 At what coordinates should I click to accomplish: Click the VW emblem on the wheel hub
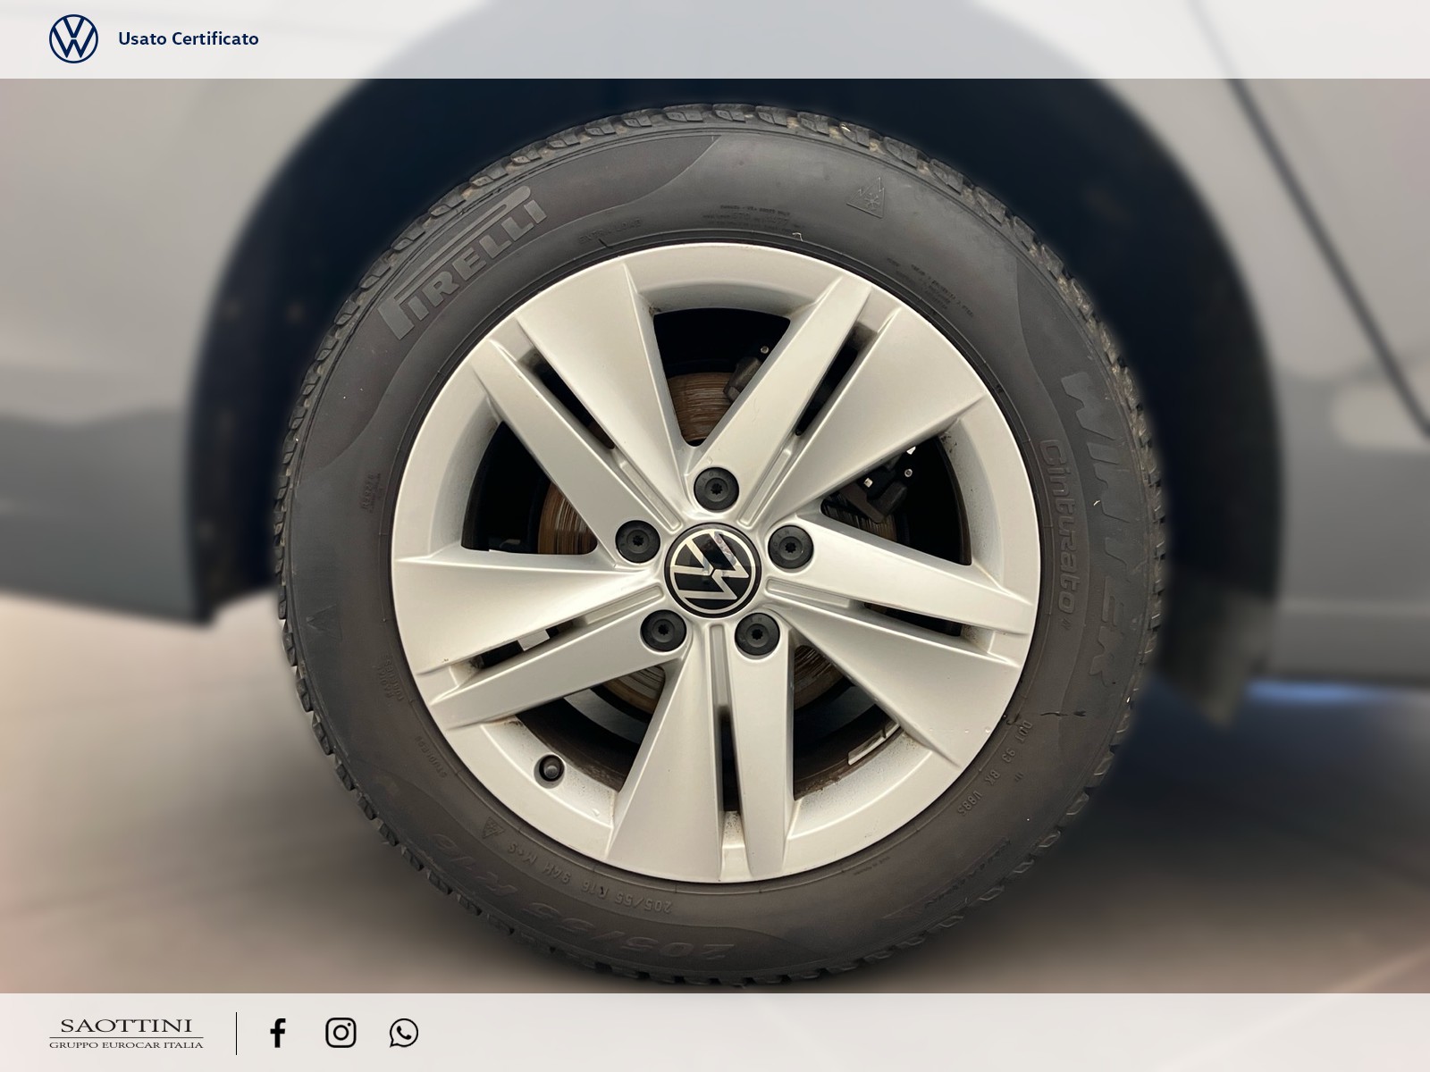click(712, 569)
